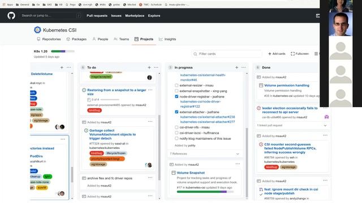Click assignee avatar on Garbage collect card
The width and height of the screenshot is (362, 203).
coord(149,165)
